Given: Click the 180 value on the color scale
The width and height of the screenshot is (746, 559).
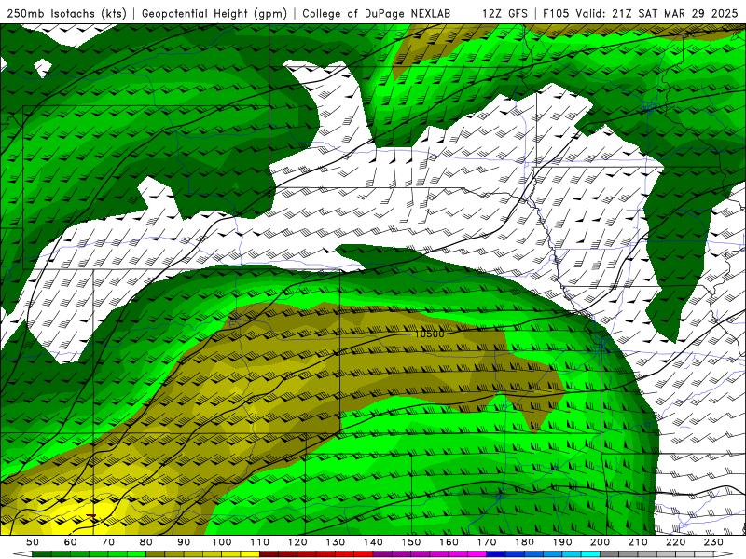Looking at the screenshot, I should [524, 542].
